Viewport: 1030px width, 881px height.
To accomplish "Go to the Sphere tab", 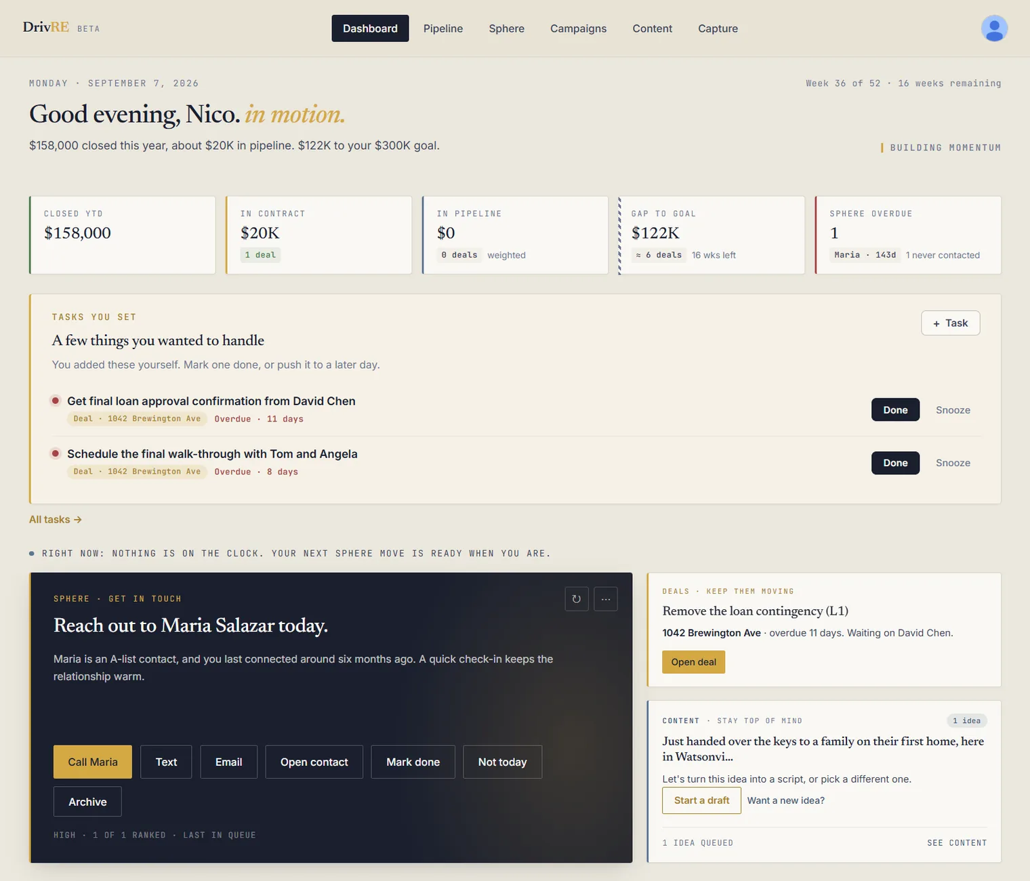I will click(x=507, y=28).
